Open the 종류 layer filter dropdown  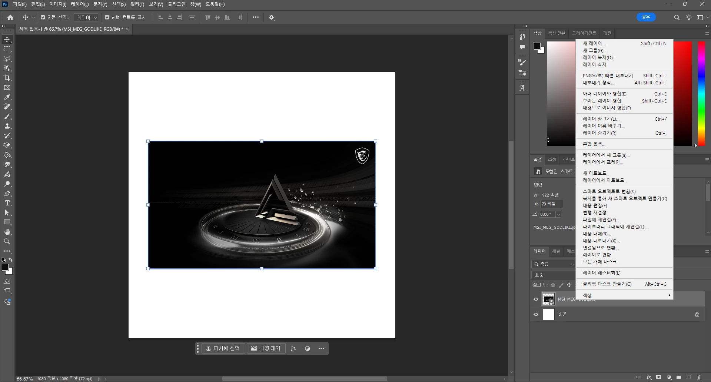click(x=554, y=264)
